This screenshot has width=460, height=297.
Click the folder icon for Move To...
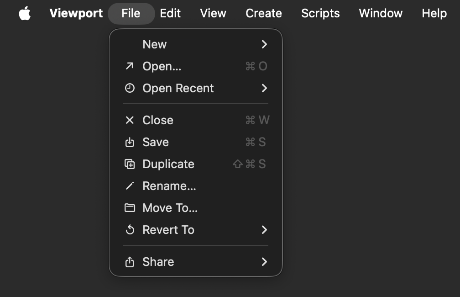pyautogui.click(x=130, y=208)
